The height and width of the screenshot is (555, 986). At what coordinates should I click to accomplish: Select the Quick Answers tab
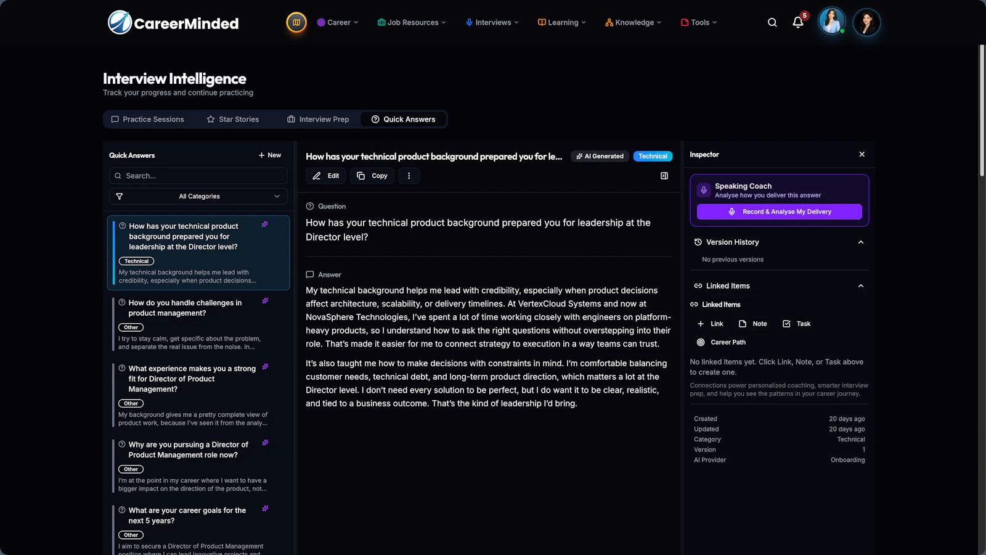click(x=404, y=119)
